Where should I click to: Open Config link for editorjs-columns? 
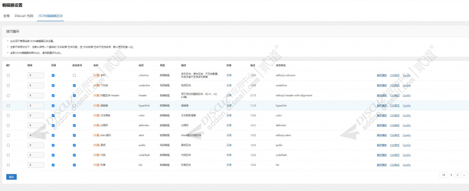pyautogui.click(x=407, y=75)
